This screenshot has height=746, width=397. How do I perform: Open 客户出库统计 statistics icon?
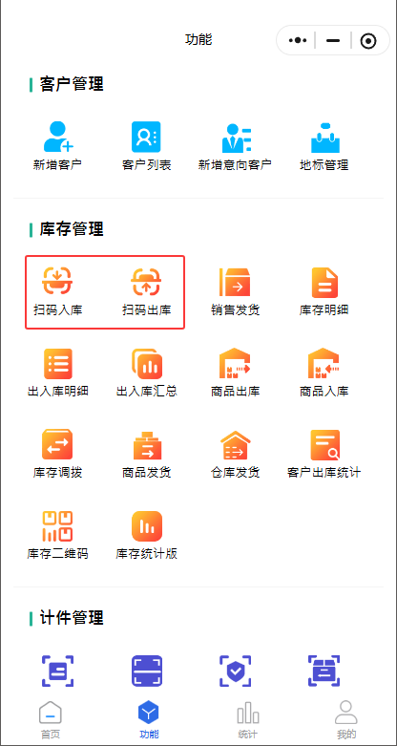coord(324,445)
